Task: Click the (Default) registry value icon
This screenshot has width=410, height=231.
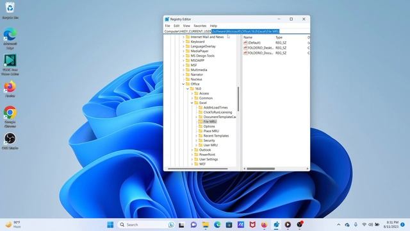Action: [x=245, y=43]
